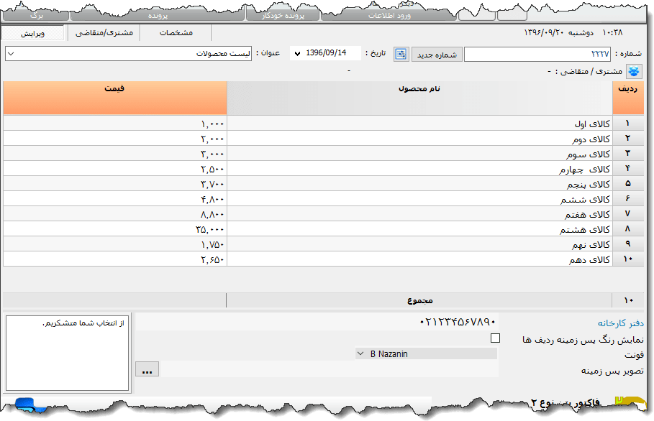Switch to the ویرایش tab
654x421 pixels.
[32, 33]
